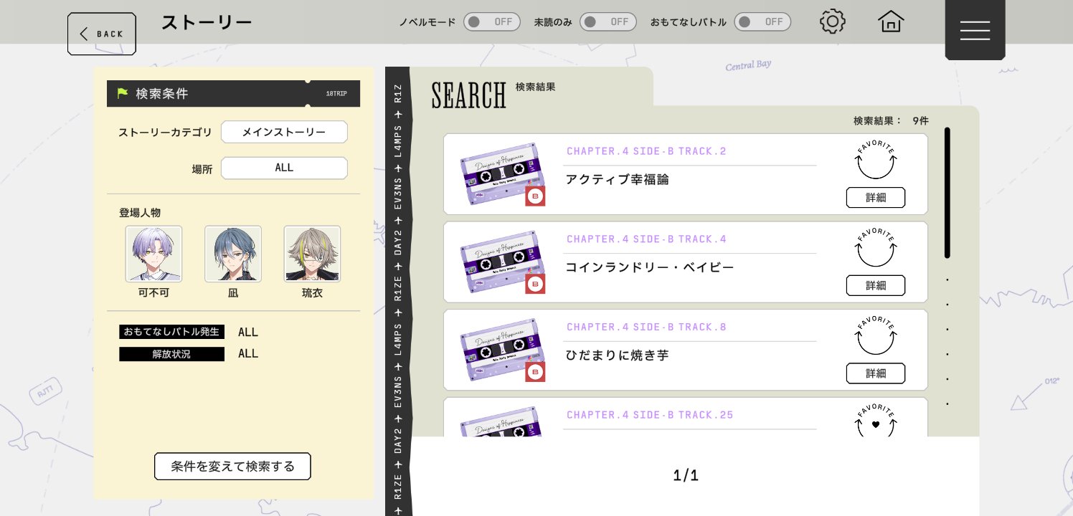Click the ひだまりに焼き芋 title text

(617, 355)
